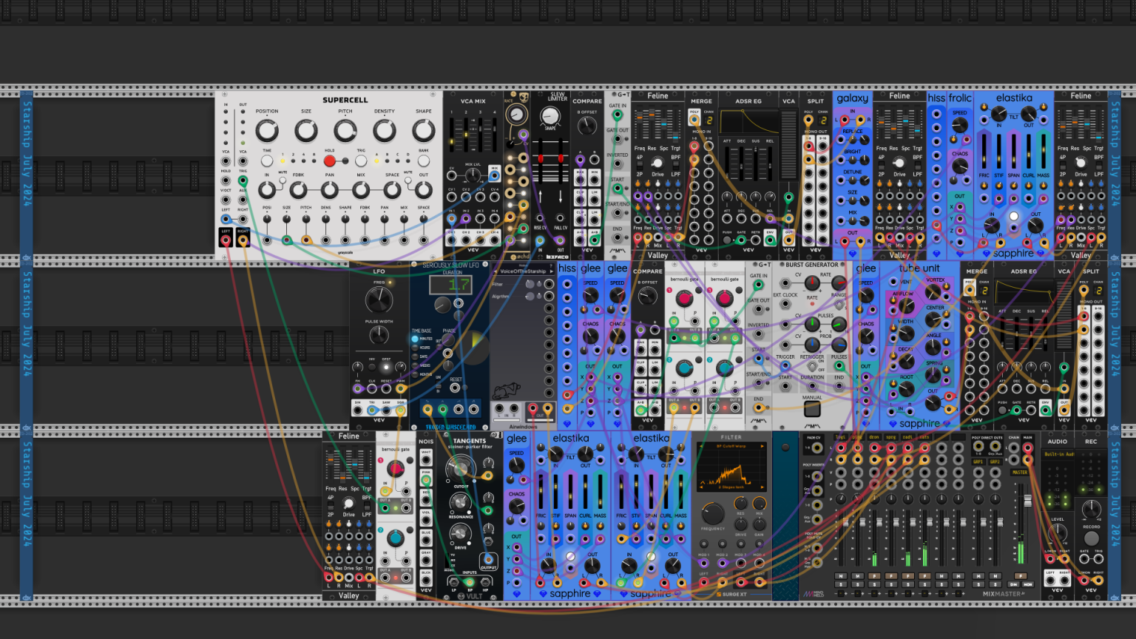Click the Supercell black RIGHT output jack

click(243, 240)
